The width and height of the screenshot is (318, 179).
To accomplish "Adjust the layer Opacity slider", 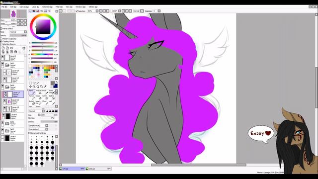I will tap(18, 35).
